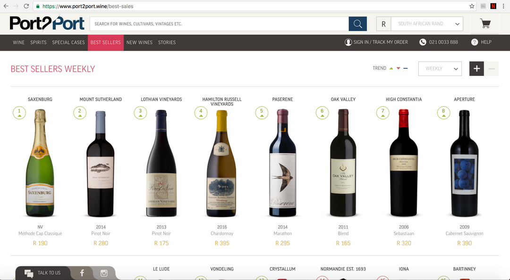
Task: Click the phone icon beside 021 0033 888
Action: [x=423, y=42]
